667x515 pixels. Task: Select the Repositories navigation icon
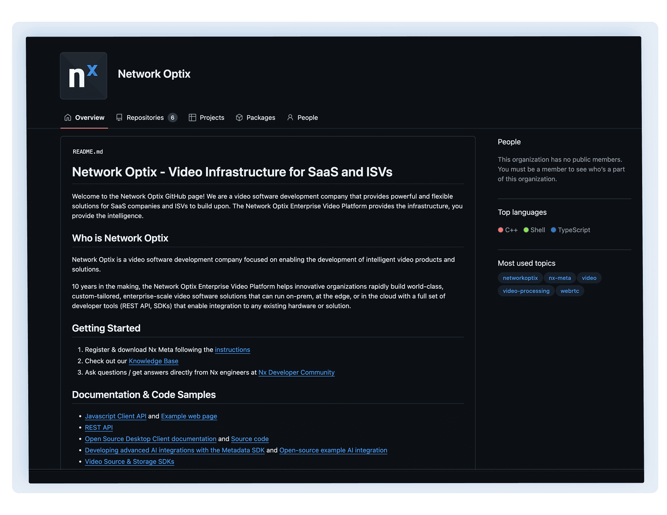click(x=119, y=118)
